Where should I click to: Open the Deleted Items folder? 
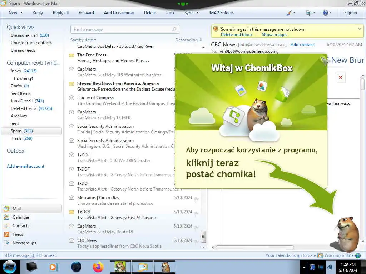pyautogui.click(x=31, y=108)
